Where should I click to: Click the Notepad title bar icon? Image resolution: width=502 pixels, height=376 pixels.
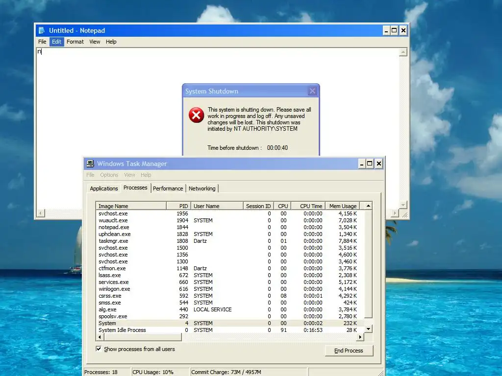click(42, 30)
